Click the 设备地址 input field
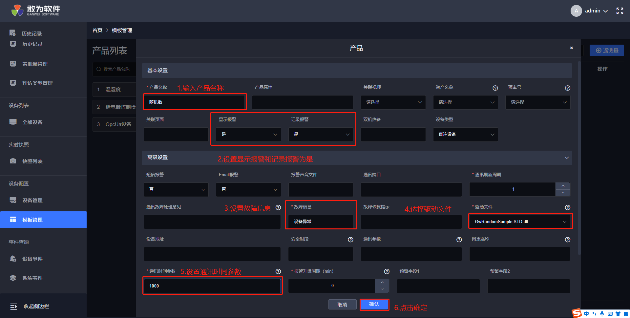This screenshot has width=630, height=318. coord(212,254)
